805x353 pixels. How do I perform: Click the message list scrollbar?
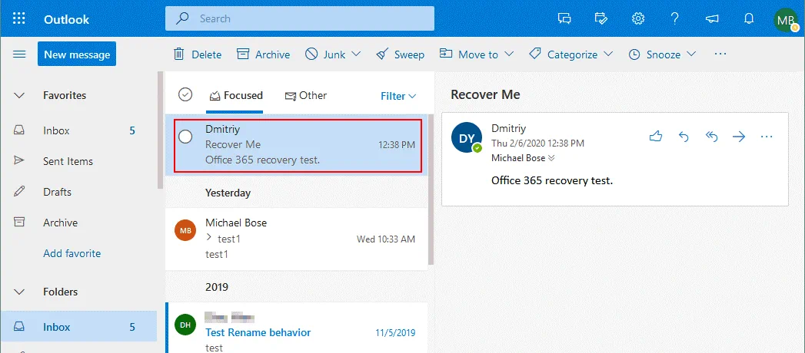click(431, 190)
